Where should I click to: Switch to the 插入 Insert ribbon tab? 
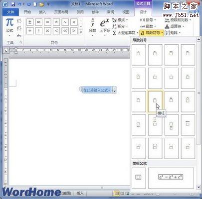(42, 12)
